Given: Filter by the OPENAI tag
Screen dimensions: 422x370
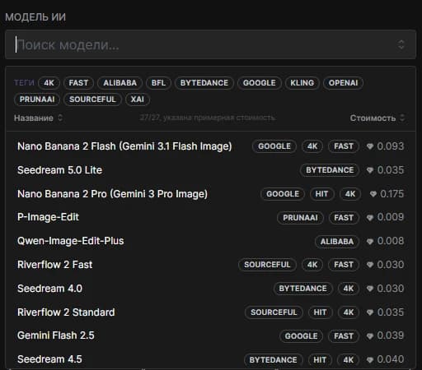Looking at the screenshot, I should click(344, 83).
